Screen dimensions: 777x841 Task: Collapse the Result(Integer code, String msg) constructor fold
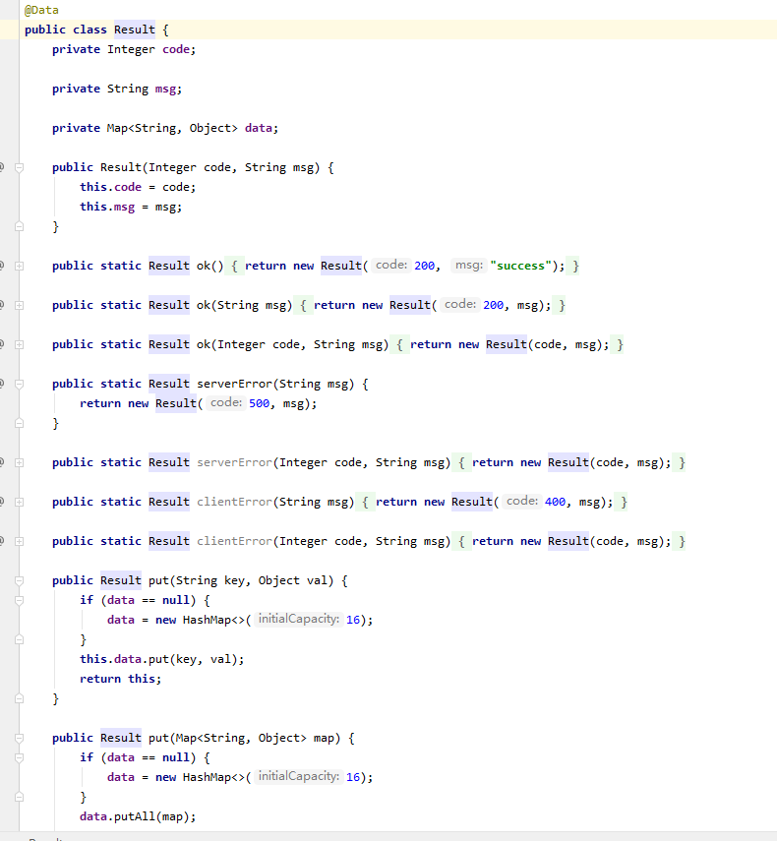tap(20, 168)
